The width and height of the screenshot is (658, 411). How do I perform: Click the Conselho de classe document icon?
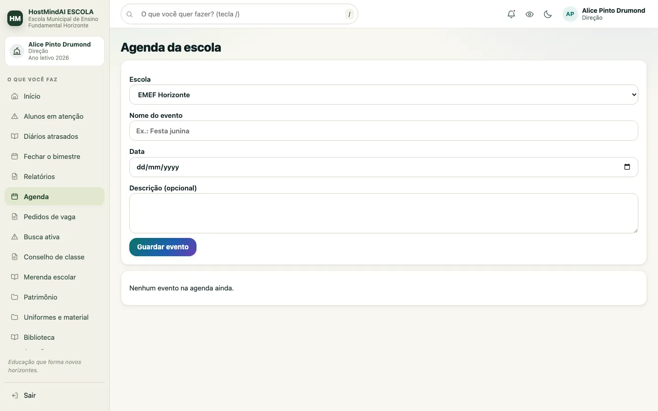click(x=15, y=257)
